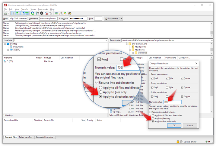The height and width of the screenshot is (146, 216).
Task: Expand the Local site path dropdown
Action: [x=106, y=40]
